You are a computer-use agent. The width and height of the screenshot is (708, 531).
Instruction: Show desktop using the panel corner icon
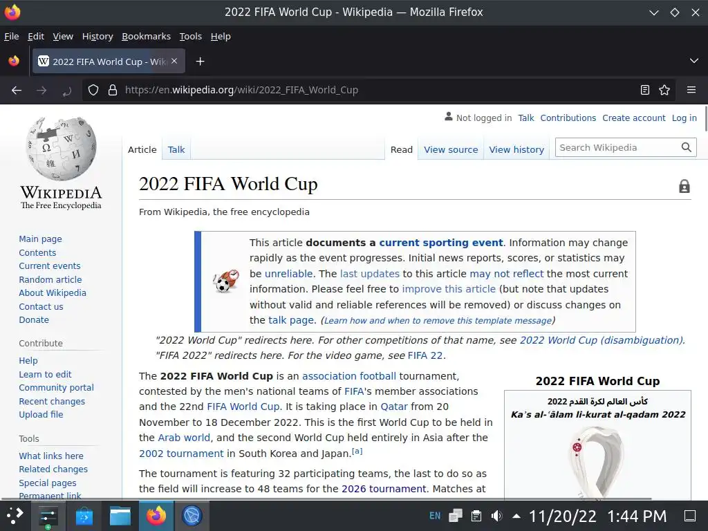pos(690,516)
